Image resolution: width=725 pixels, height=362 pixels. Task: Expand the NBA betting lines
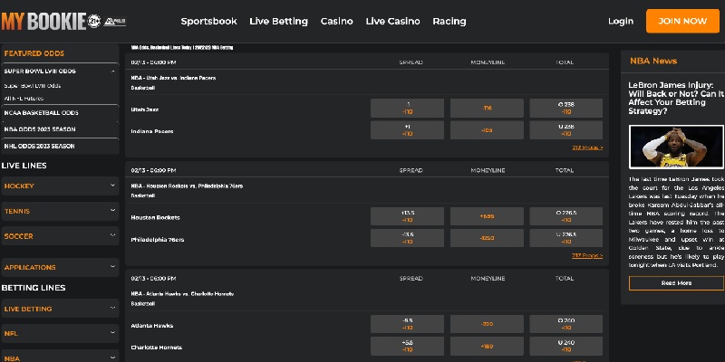[x=60, y=357]
